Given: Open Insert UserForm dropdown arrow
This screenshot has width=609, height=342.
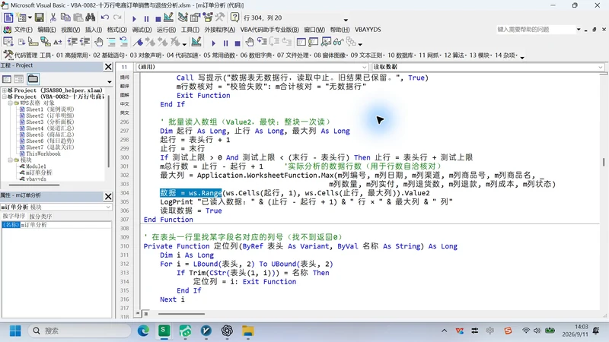Looking at the screenshot, I should coord(30,17).
